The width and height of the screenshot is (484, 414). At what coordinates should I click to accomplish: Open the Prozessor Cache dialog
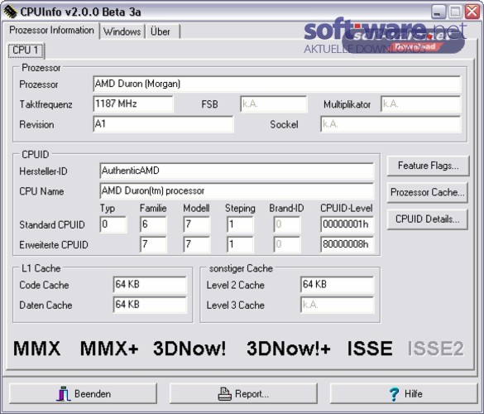427,192
